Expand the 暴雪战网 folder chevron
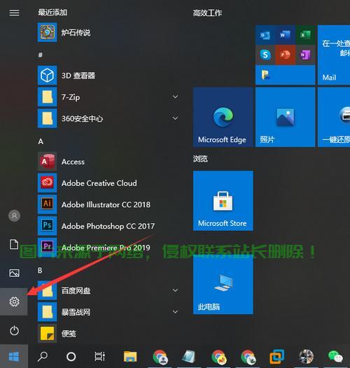Image resolution: width=350 pixels, height=368 pixels. click(175, 312)
